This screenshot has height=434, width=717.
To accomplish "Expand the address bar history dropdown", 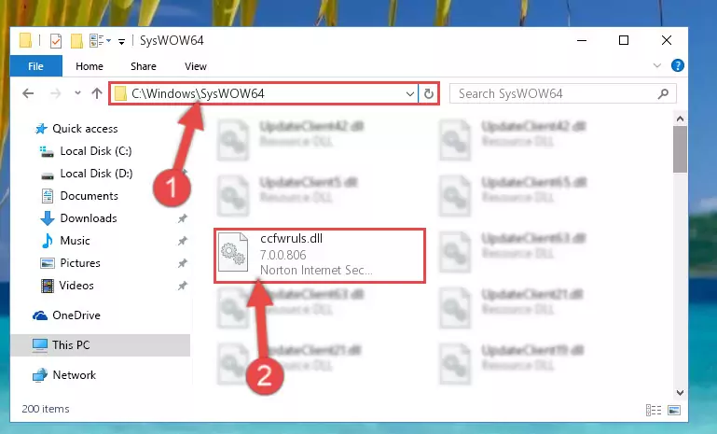I will pyautogui.click(x=410, y=94).
